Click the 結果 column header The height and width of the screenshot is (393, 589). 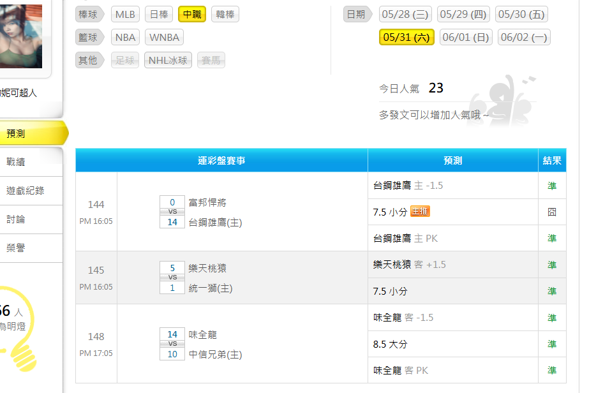click(552, 160)
